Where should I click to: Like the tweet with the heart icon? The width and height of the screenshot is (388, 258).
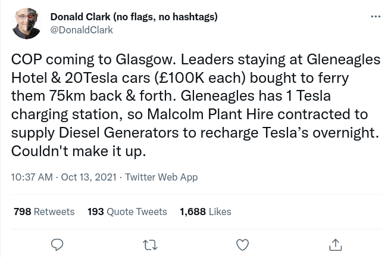[242, 244]
